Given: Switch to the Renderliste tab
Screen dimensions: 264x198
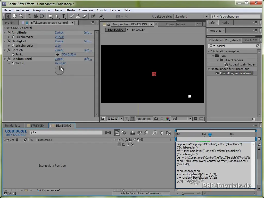Looking at the screenshot, I should click(x=13, y=126).
